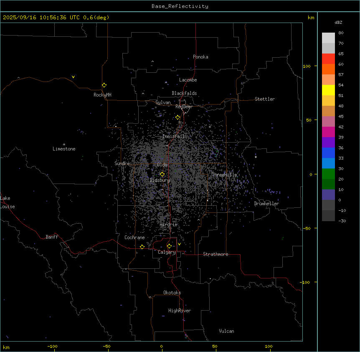Image resolution: width=360 pixels, height=352 pixels.
Task: Click the Drumheller city label
Action: (x=266, y=204)
